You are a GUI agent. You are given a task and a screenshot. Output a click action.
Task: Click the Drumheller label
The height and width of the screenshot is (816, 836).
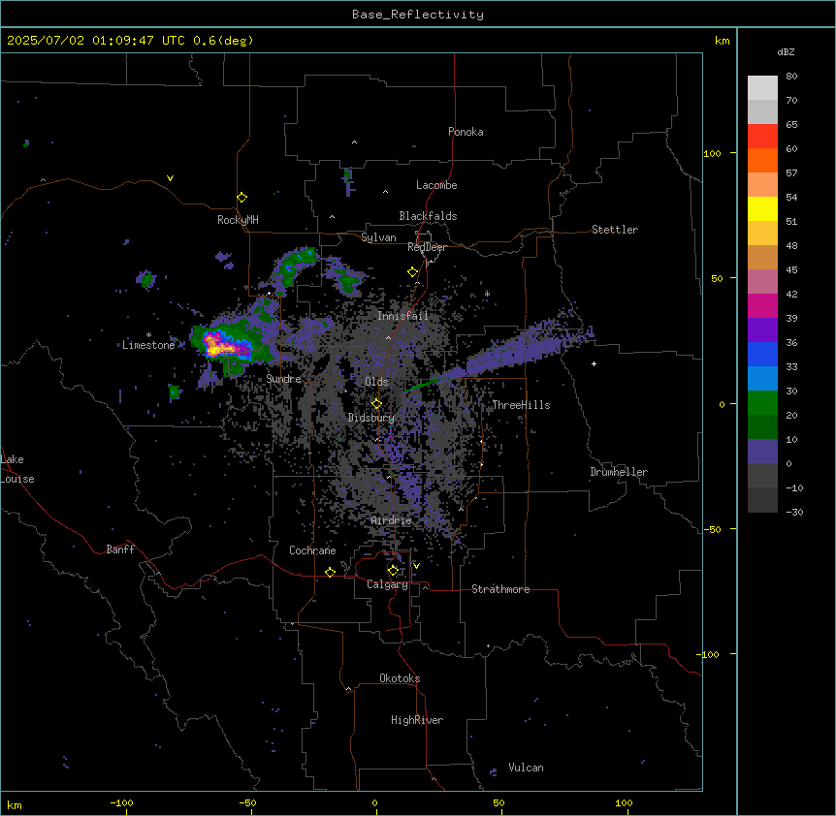[x=619, y=472]
